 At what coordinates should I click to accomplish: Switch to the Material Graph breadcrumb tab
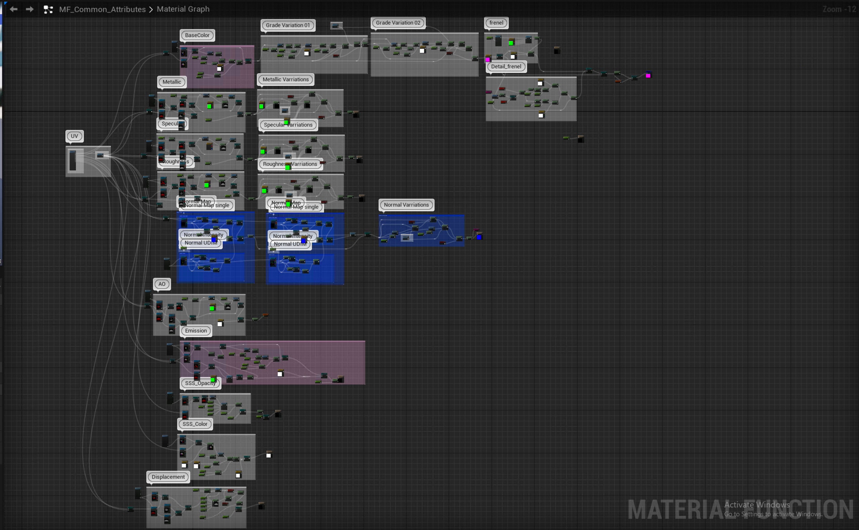point(183,9)
